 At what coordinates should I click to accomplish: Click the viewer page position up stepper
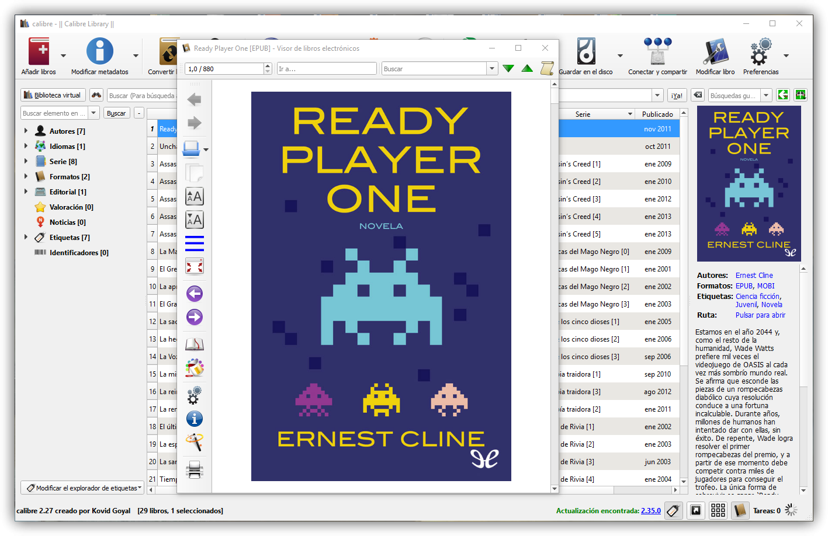click(268, 65)
